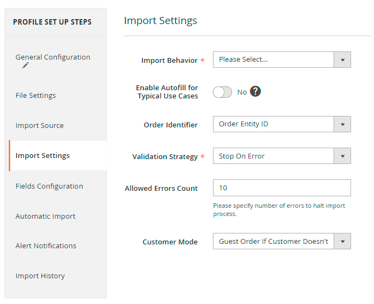The width and height of the screenshot is (374, 304).
Task: Click the question mark help icon
Action: [256, 92]
